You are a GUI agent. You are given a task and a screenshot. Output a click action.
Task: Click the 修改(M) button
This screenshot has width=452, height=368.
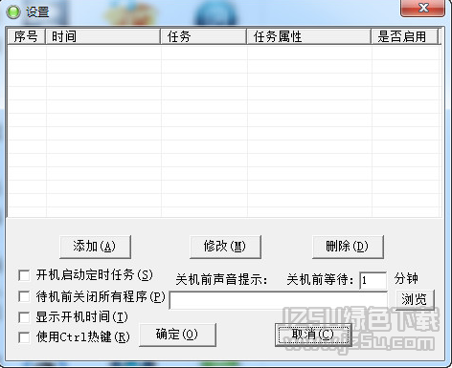pyautogui.click(x=225, y=247)
